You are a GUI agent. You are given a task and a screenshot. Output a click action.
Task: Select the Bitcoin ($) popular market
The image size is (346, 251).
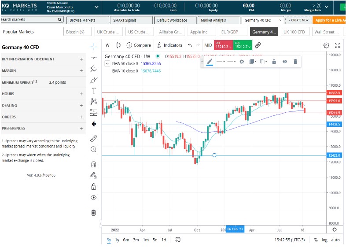[x=77, y=32]
